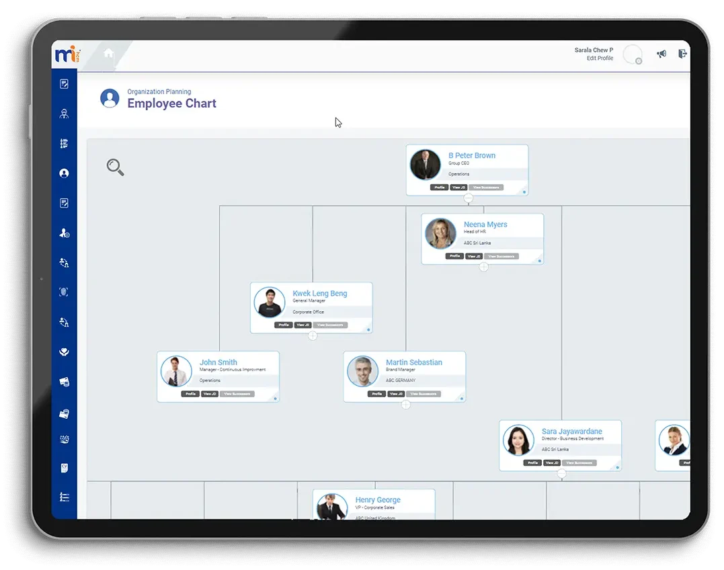Open the settings gear on the profile avatar
Screen dimensions: 724x570
[x=639, y=61]
